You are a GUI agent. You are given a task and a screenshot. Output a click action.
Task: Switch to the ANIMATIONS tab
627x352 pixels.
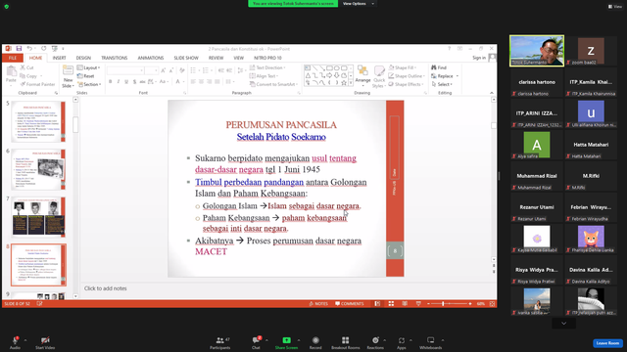click(x=151, y=58)
